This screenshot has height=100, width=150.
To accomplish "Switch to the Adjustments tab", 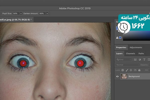I will [x=136, y=47].
